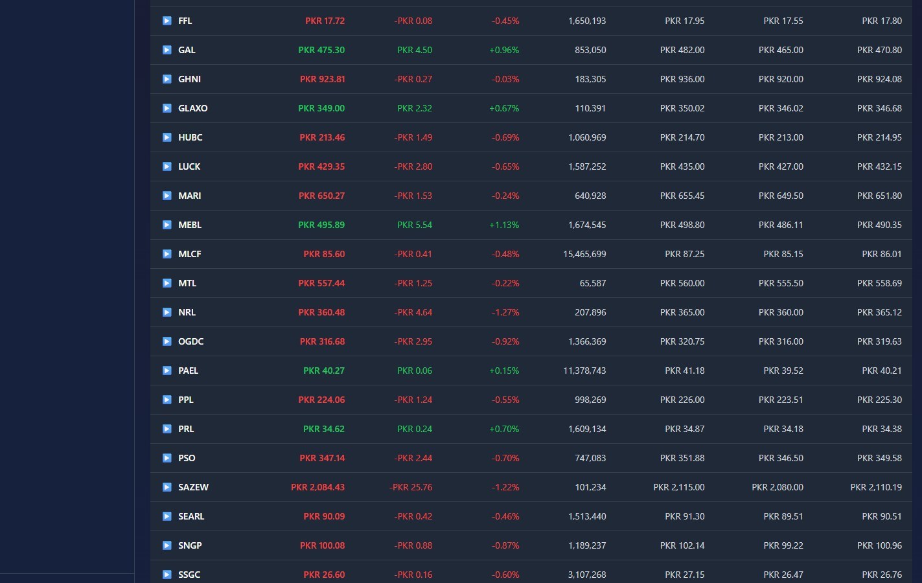Click the arrow icon beside LUCK
Image resolution: width=922 pixels, height=583 pixels.
[x=167, y=166]
